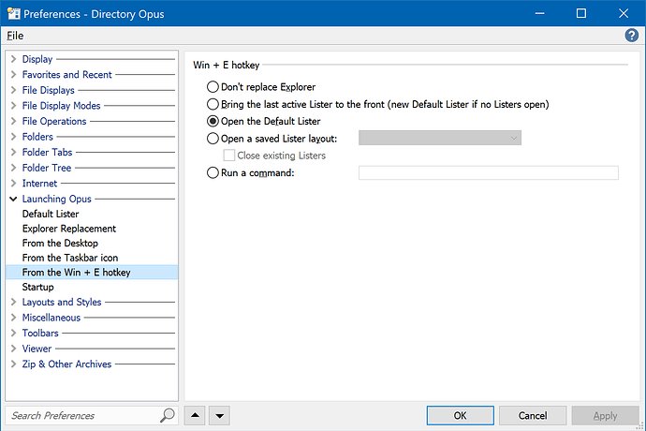
Task: Expand the Toolbars category
Action: click(14, 333)
